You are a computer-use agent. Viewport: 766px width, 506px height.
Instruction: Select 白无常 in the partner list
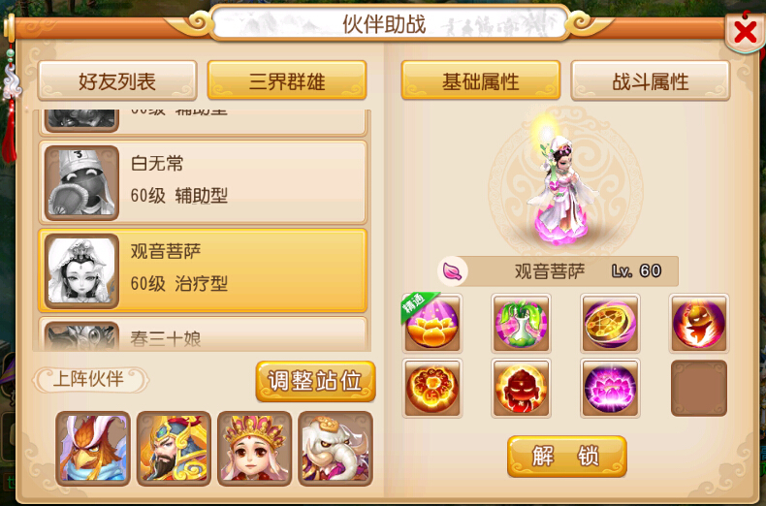click(x=203, y=181)
